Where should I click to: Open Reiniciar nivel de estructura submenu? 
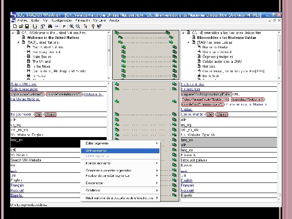120,198
